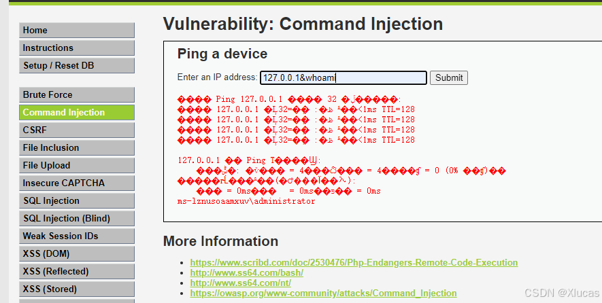Screen dimensions: 602x303
Task: Open the CSRF vulnerability page
Action: (77, 130)
